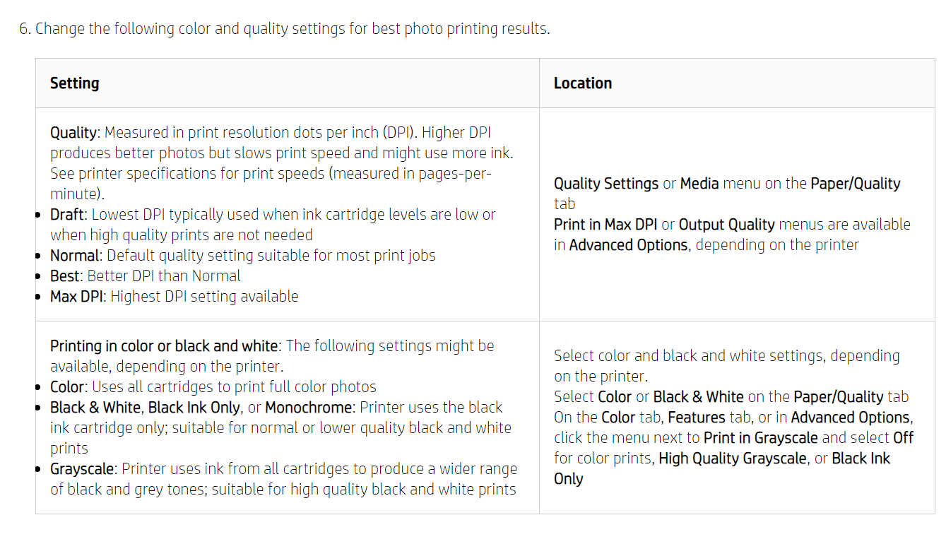Click the "Max DPI" bullet term in Setting column

[76, 297]
